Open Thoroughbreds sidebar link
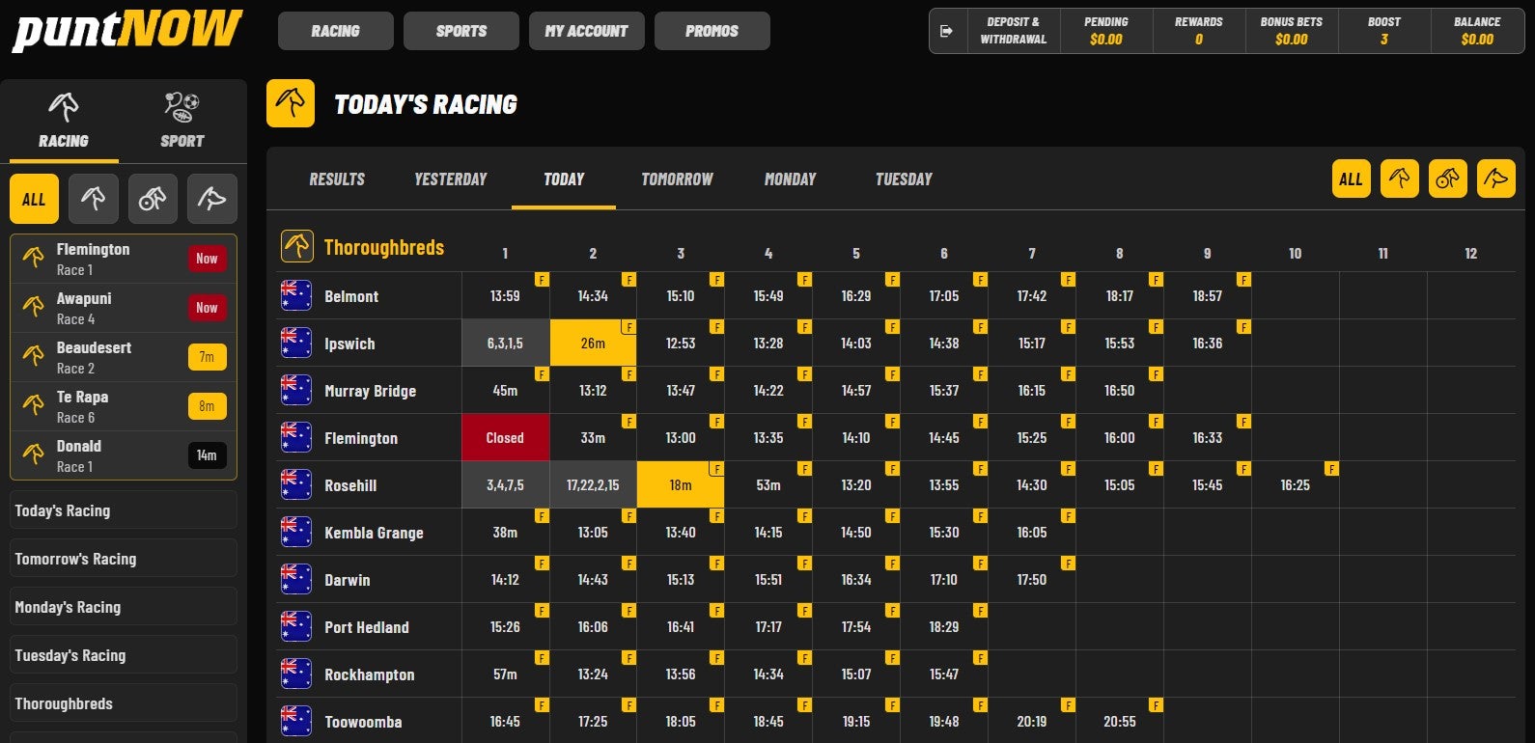Viewport: 1535px width, 743px height. (x=124, y=702)
